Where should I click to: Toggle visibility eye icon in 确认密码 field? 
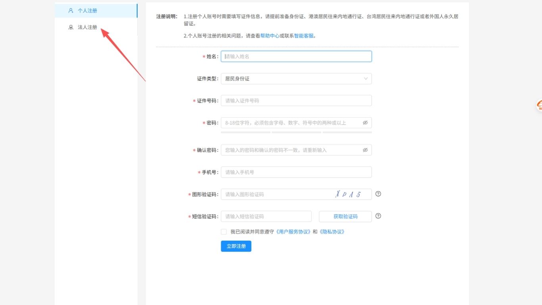click(365, 150)
